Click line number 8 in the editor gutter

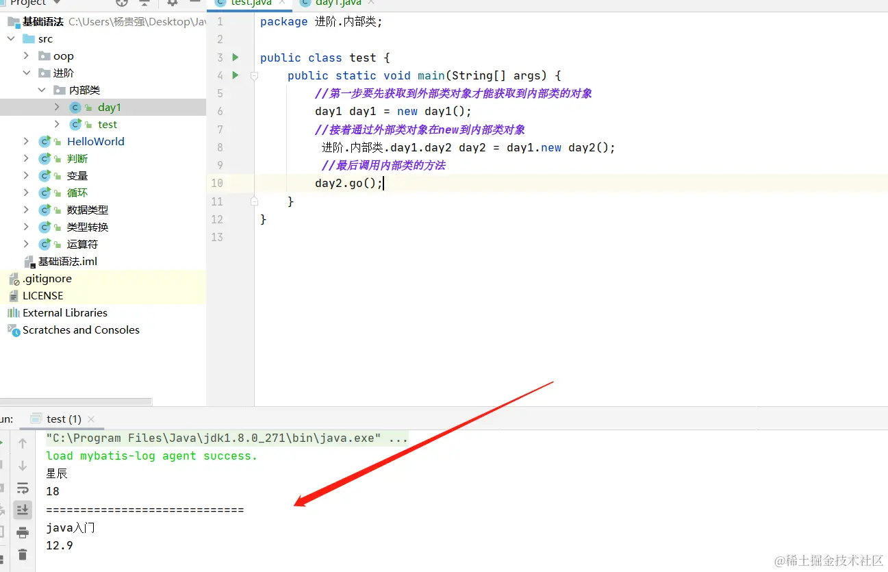220,147
